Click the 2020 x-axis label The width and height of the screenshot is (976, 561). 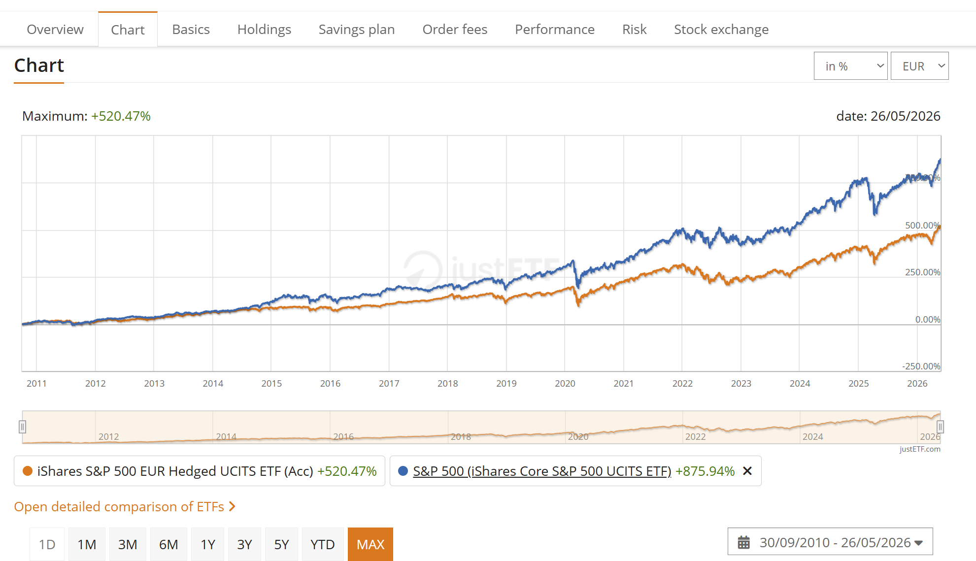(x=565, y=384)
